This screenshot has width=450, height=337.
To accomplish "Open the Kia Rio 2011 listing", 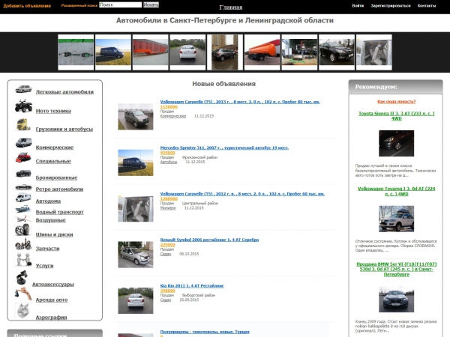I will (x=192, y=286).
